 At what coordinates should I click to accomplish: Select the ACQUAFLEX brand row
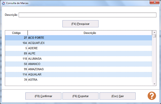[x=79, y=43]
